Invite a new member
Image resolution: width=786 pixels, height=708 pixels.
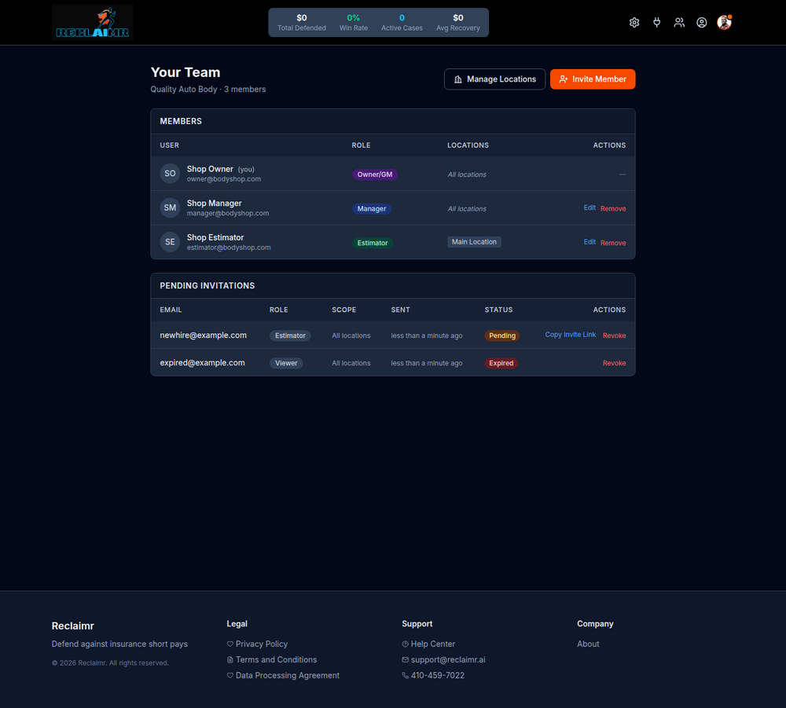(593, 79)
